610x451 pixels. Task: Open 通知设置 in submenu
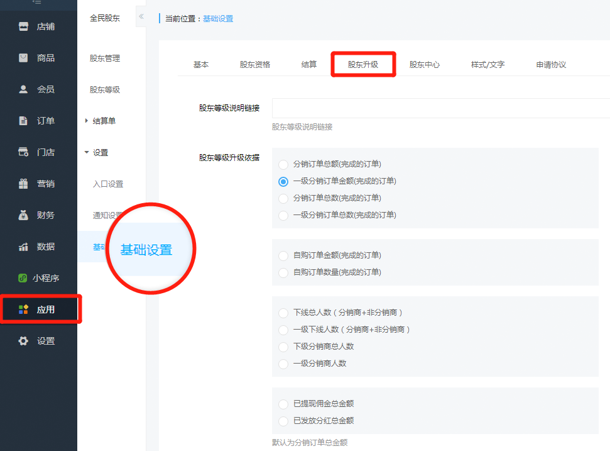click(107, 215)
